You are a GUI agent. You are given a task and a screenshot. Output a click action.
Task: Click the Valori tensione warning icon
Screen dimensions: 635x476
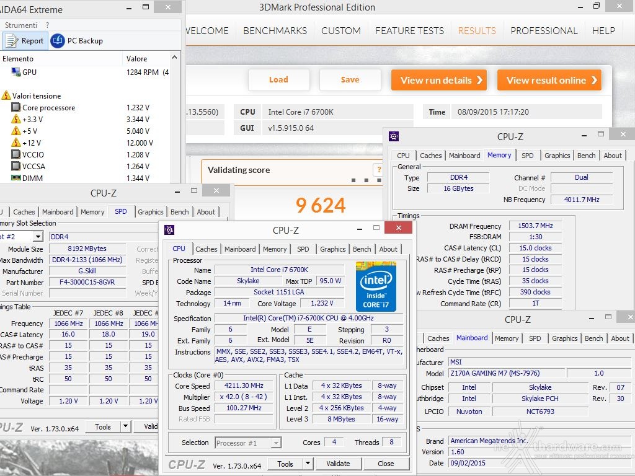(6, 95)
